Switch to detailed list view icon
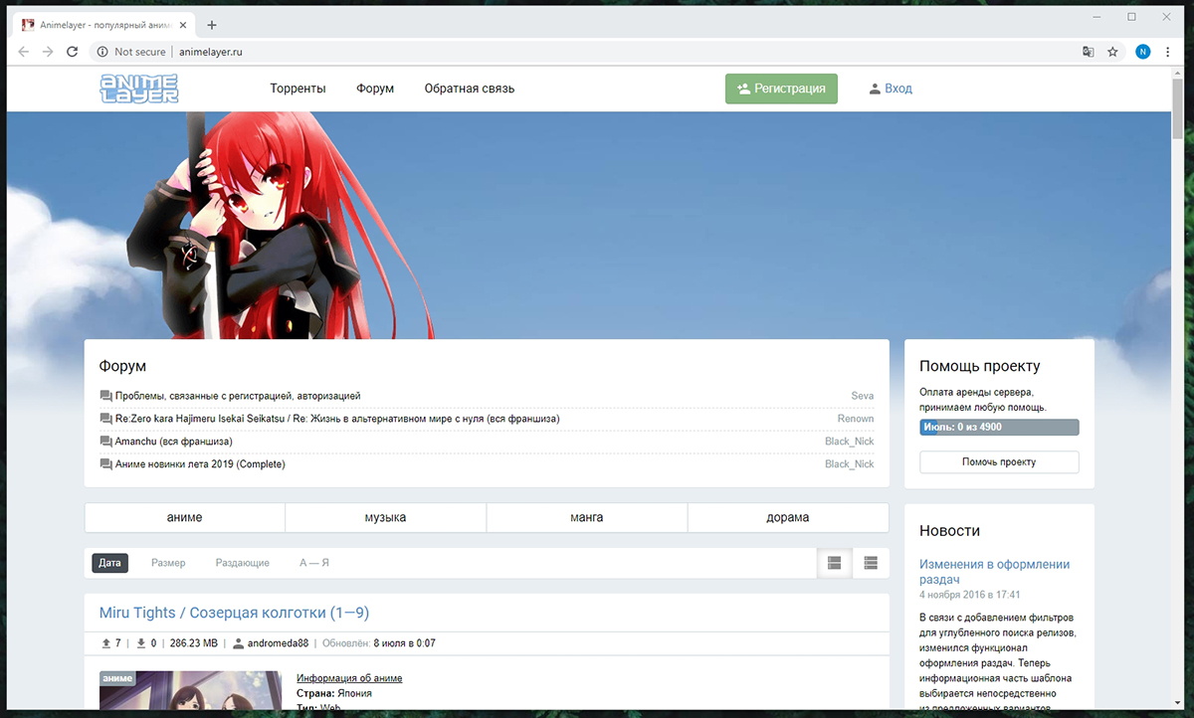Image resolution: width=1194 pixels, height=718 pixels. [834, 563]
